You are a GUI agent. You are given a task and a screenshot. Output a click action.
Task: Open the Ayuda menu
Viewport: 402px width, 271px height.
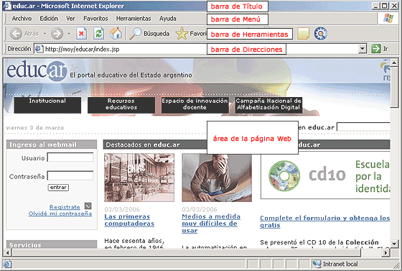tap(168, 19)
